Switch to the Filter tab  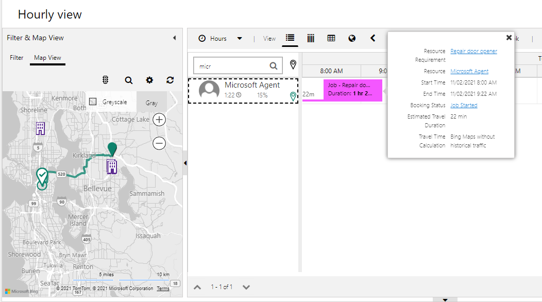16,58
